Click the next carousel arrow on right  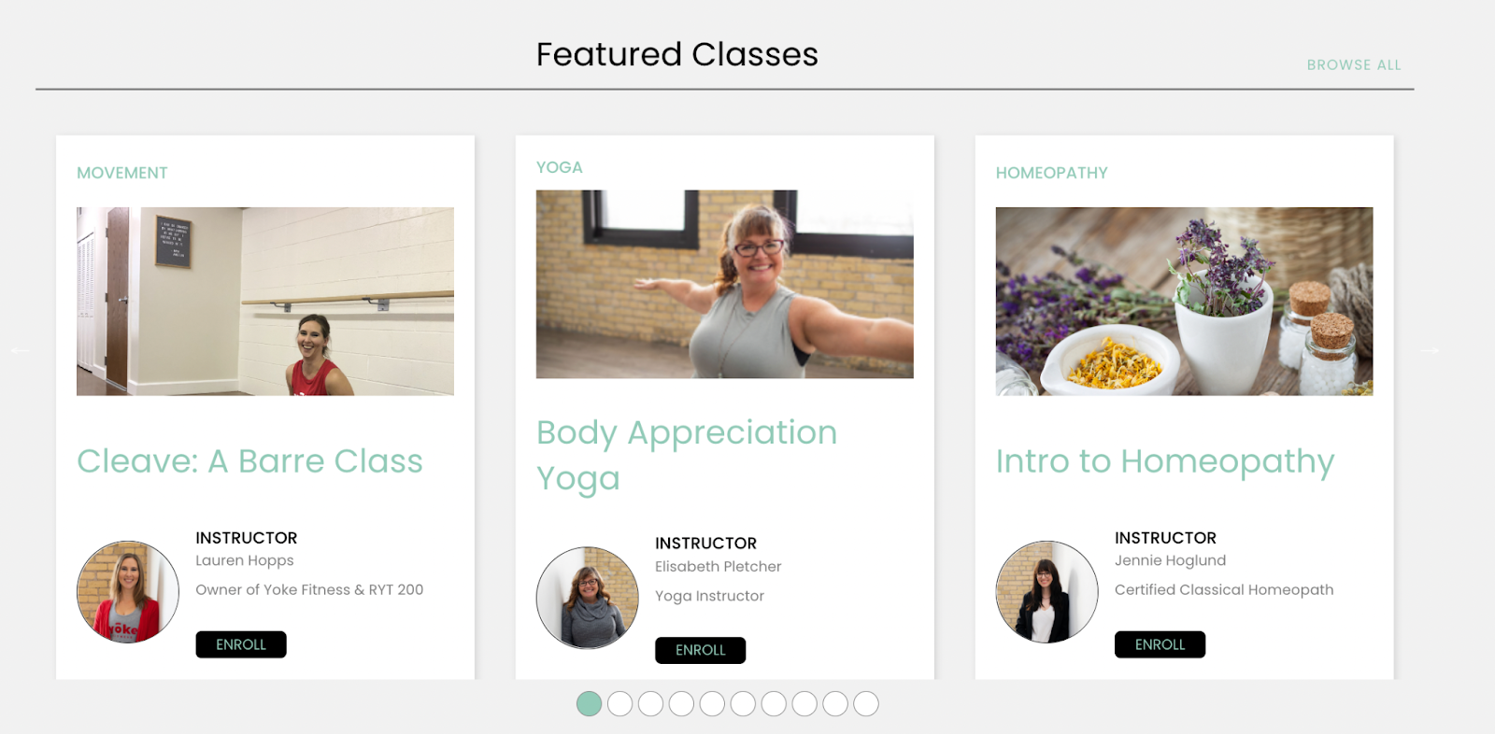[x=1430, y=350]
